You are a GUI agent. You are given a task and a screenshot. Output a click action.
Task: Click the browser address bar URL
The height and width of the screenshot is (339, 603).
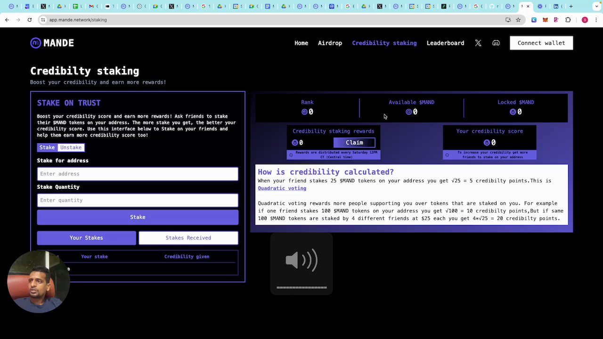pos(78,20)
